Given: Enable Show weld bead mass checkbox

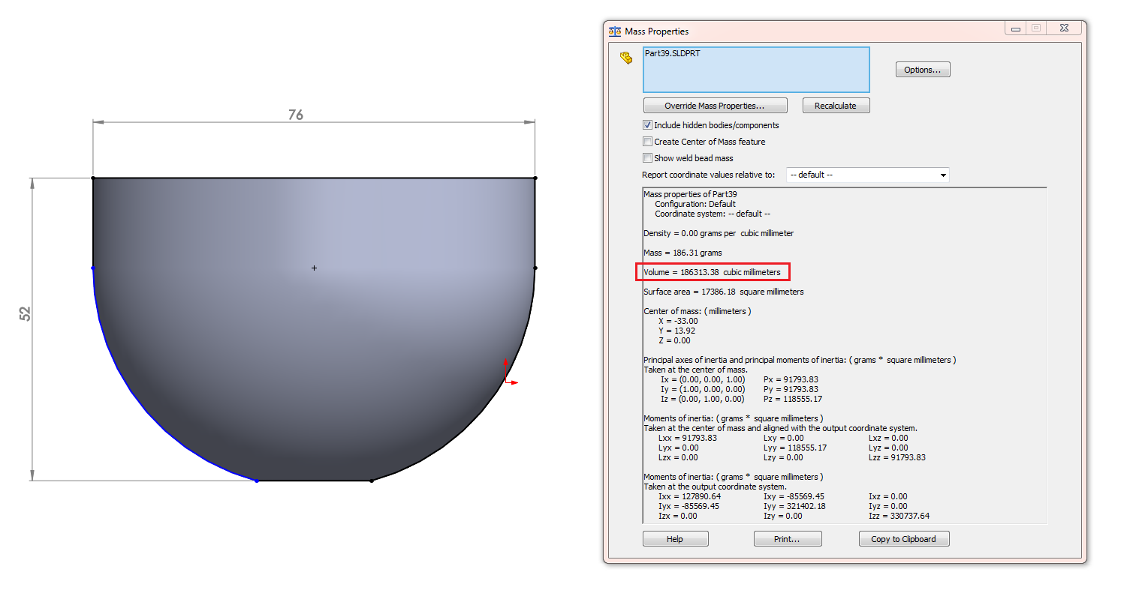Looking at the screenshot, I should tap(647, 158).
